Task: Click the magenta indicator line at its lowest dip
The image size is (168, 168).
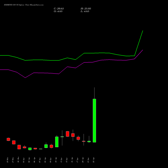Action: coord(25,78)
